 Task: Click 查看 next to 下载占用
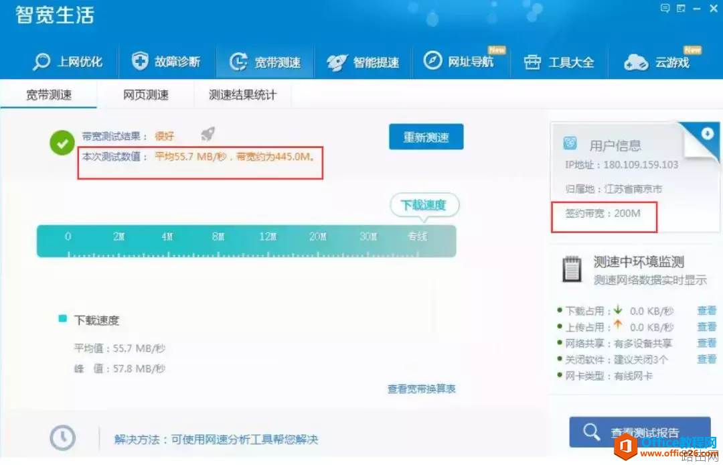(x=706, y=310)
